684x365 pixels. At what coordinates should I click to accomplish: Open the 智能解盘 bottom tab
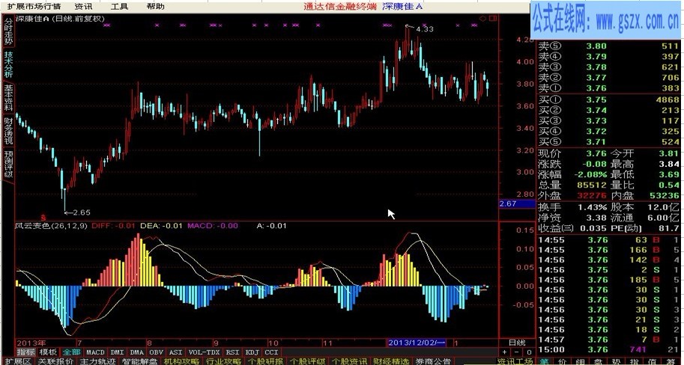(x=139, y=361)
